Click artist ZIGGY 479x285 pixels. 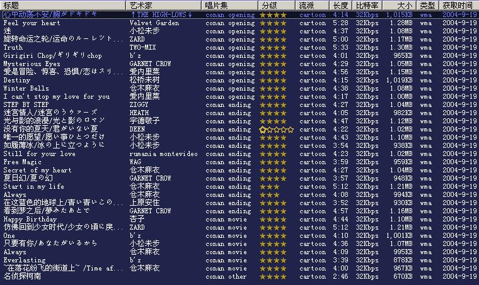[139, 105]
